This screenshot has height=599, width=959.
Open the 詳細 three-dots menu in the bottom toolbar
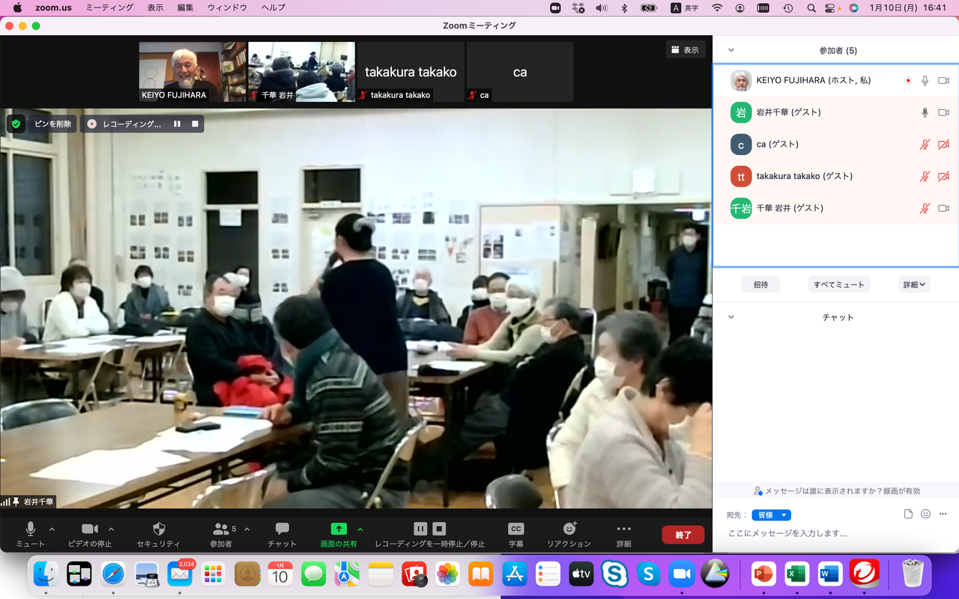pyautogui.click(x=624, y=529)
